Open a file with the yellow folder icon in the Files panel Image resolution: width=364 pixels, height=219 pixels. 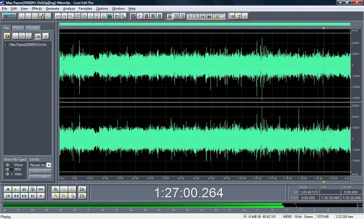point(7,36)
